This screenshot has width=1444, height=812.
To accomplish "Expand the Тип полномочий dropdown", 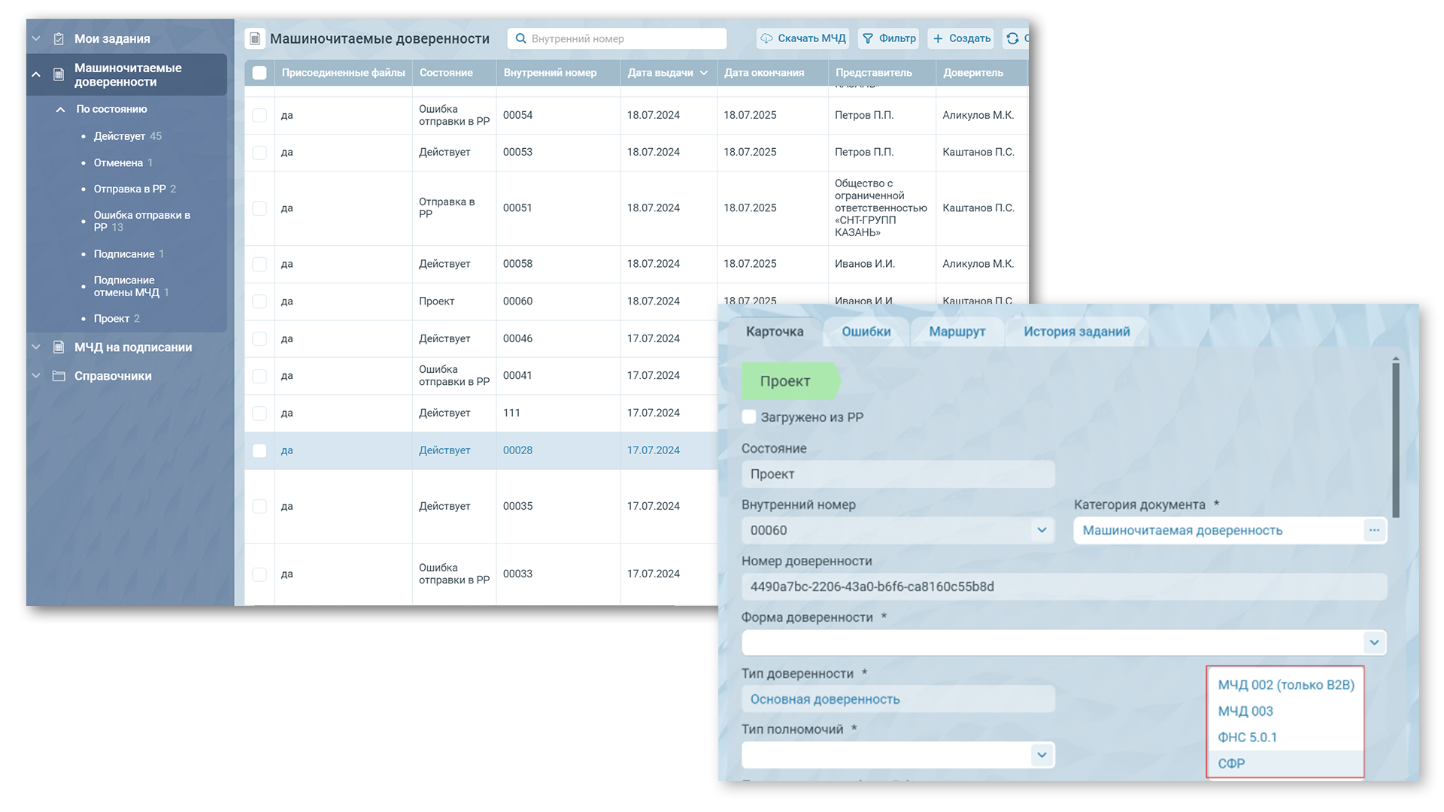I will click(x=1042, y=755).
